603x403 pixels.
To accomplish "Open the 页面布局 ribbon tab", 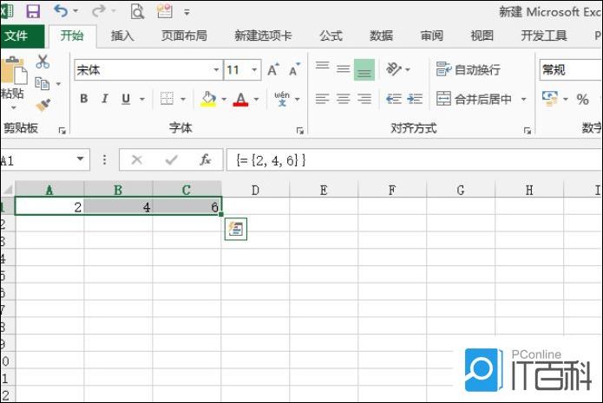I will [184, 36].
